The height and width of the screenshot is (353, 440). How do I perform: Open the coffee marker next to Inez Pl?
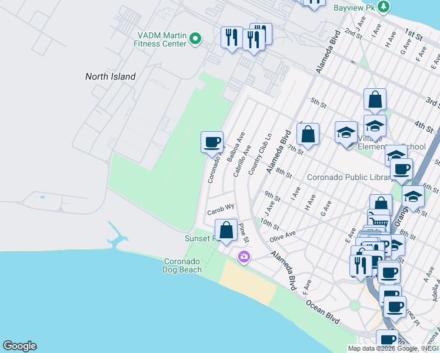395,308
